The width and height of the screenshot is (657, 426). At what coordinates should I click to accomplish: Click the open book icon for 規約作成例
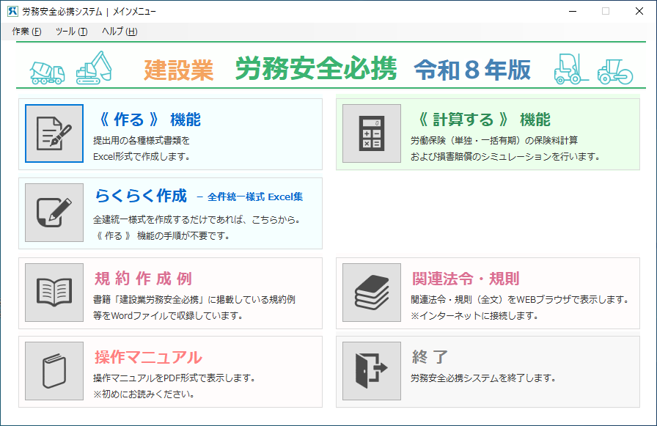pos(54,293)
